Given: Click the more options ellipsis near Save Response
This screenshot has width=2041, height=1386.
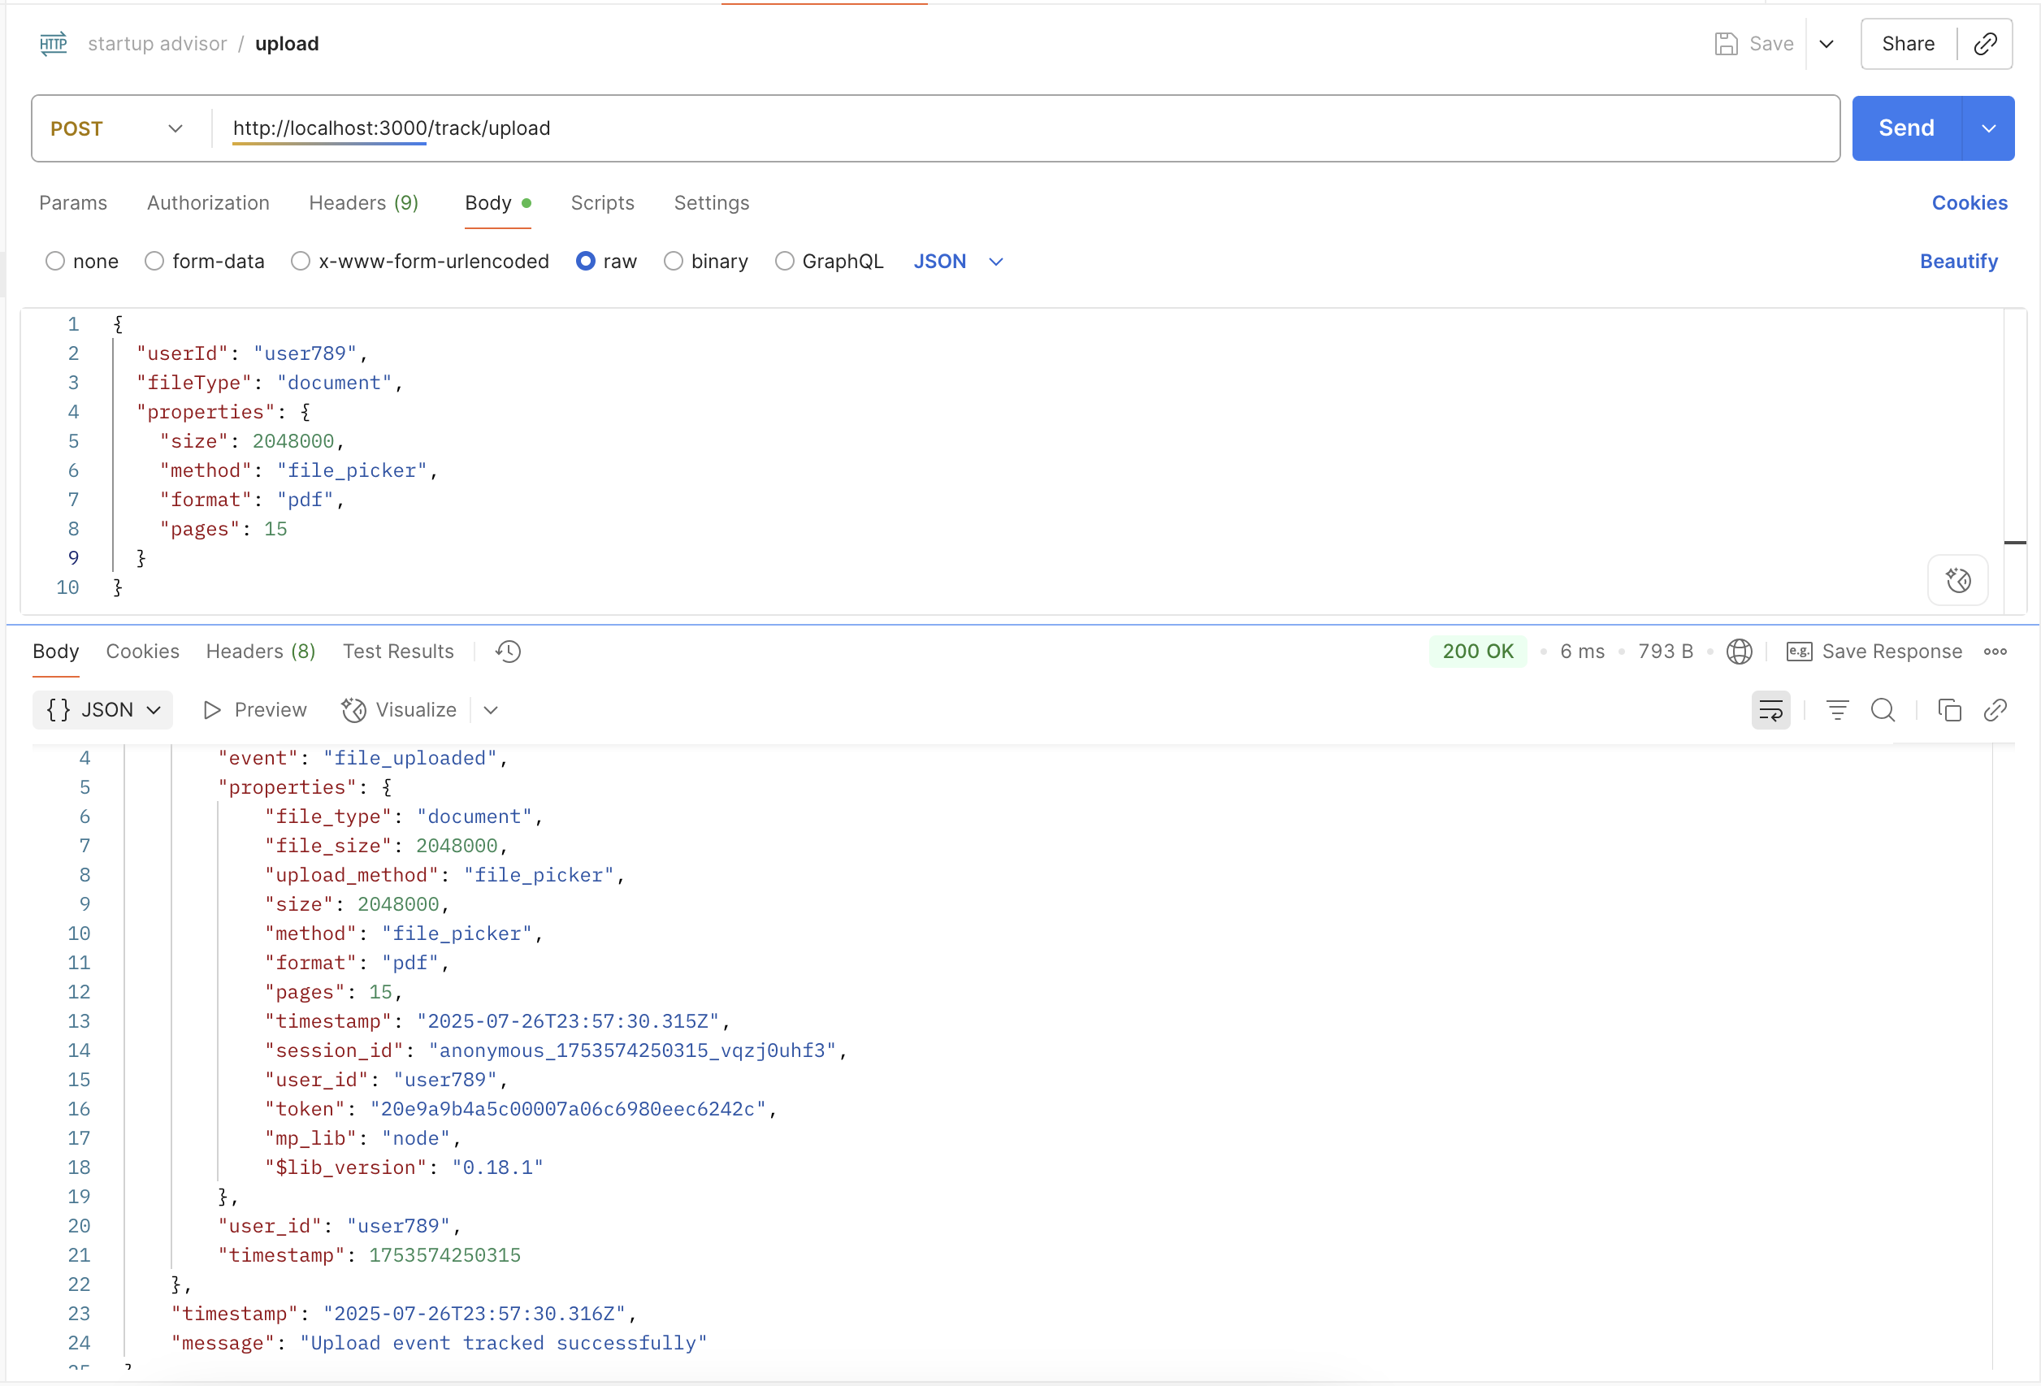Looking at the screenshot, I should click(1995, 652).
